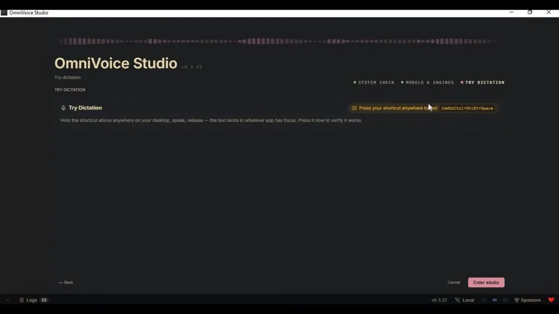Open the Discord icon in status bar

[x=495, y=300]
